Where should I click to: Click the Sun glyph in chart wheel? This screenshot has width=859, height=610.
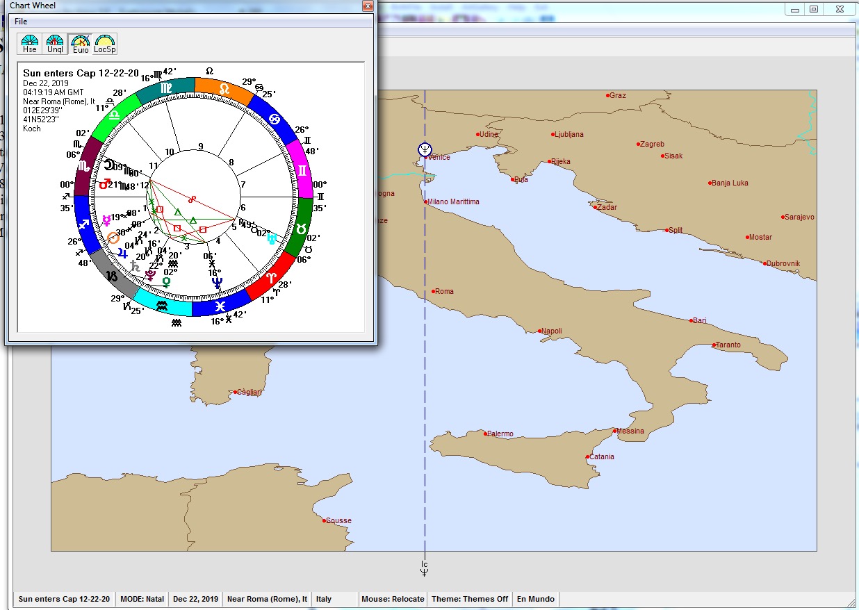[x=113, y=238]
